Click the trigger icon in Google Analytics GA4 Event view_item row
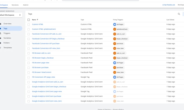184x110 pixels. pos(114,101)
